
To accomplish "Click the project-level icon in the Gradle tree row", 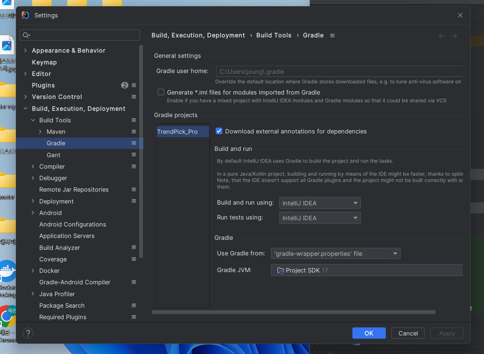I will (134, 143).
